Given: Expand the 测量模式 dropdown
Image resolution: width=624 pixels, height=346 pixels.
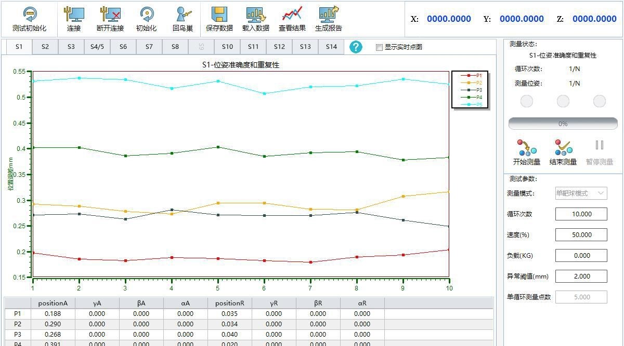Looking at the screenshot, I should (x=581, y=193).
